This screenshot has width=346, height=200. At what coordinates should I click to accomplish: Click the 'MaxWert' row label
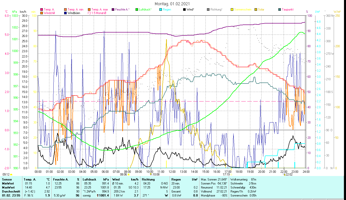click(8, 187)
